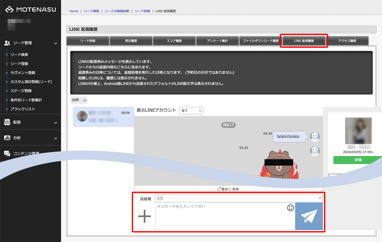Click the green 詳細 button
The height and width of the screenshot is (242, 382).
coord(357,160)
